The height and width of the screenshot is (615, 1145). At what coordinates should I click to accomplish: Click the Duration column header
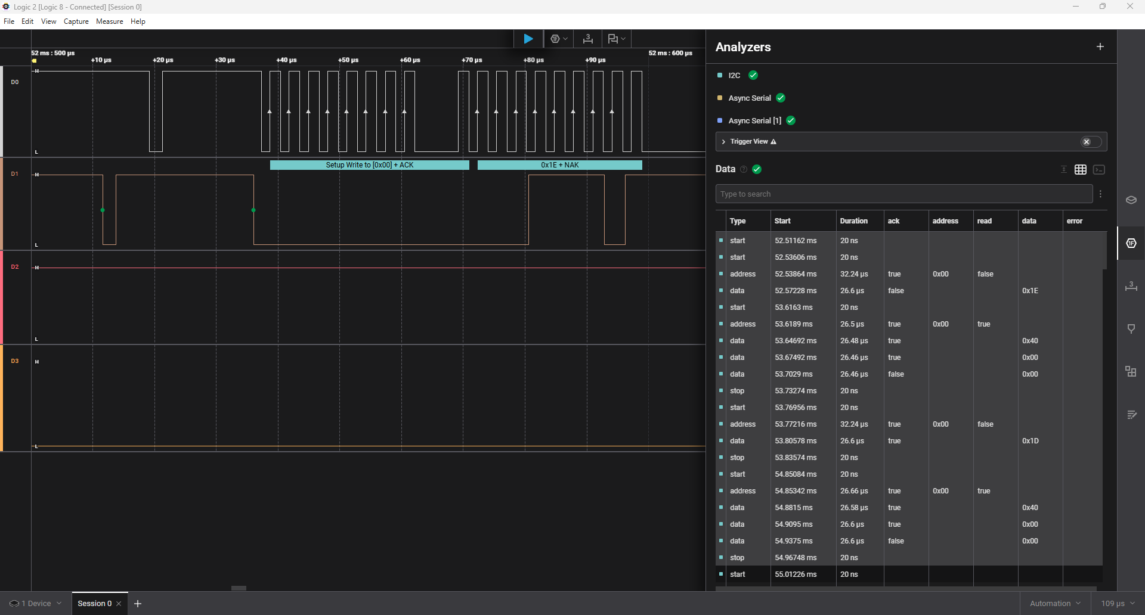click(854, 221)
